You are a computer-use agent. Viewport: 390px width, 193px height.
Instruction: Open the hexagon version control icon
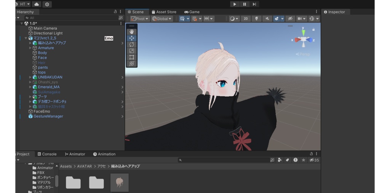coord(47,4)
